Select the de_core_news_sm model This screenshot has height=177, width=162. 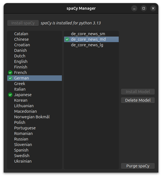coord(91,34)
